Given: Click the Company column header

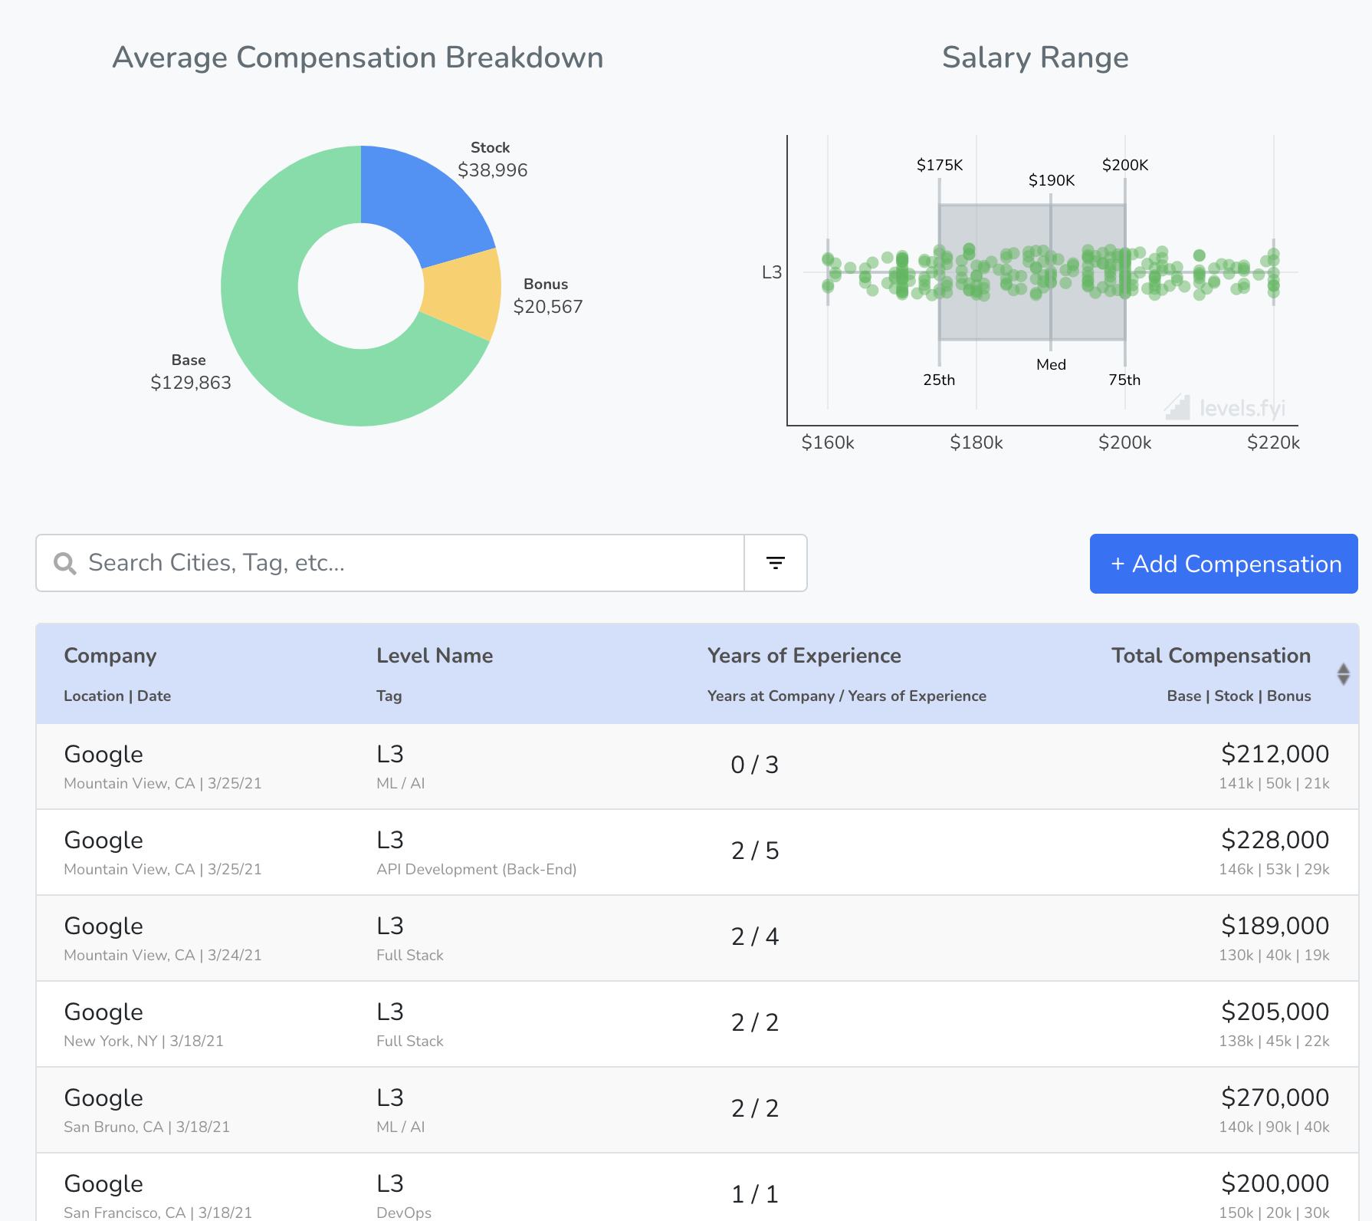Looking at the screenshot, I should click(x=110, y=656).
